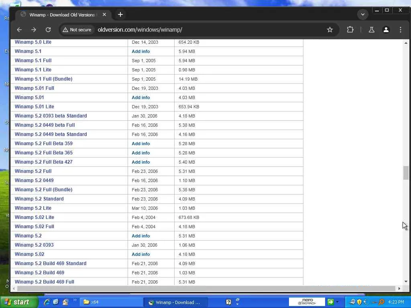Click the Nero Search toolbar box
The height and width of the screenshot is (308, 411).
tap(307, 302)
